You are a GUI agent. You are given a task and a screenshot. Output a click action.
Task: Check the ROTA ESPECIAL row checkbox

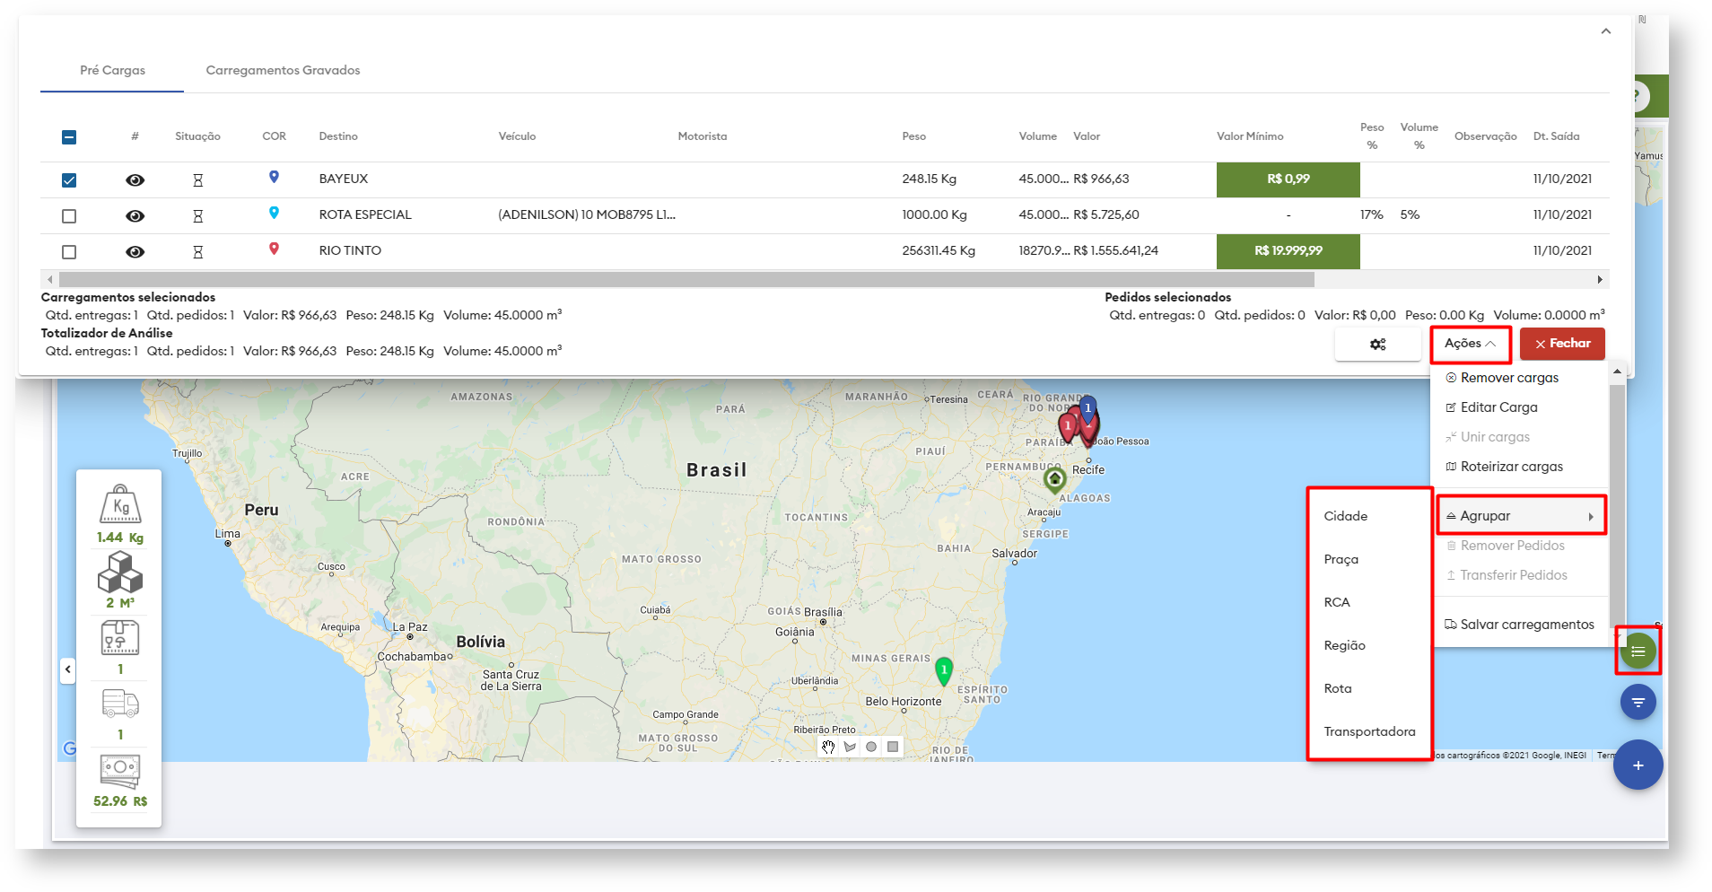pos(69,216)
